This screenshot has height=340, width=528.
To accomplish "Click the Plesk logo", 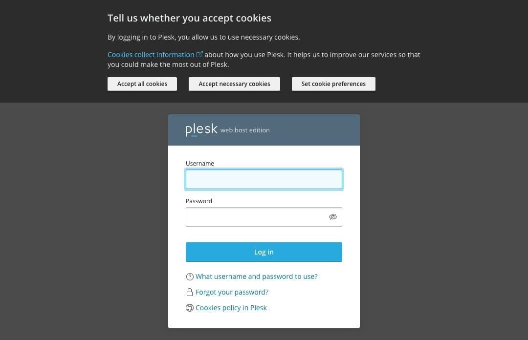I will click(x=201, y=129).
